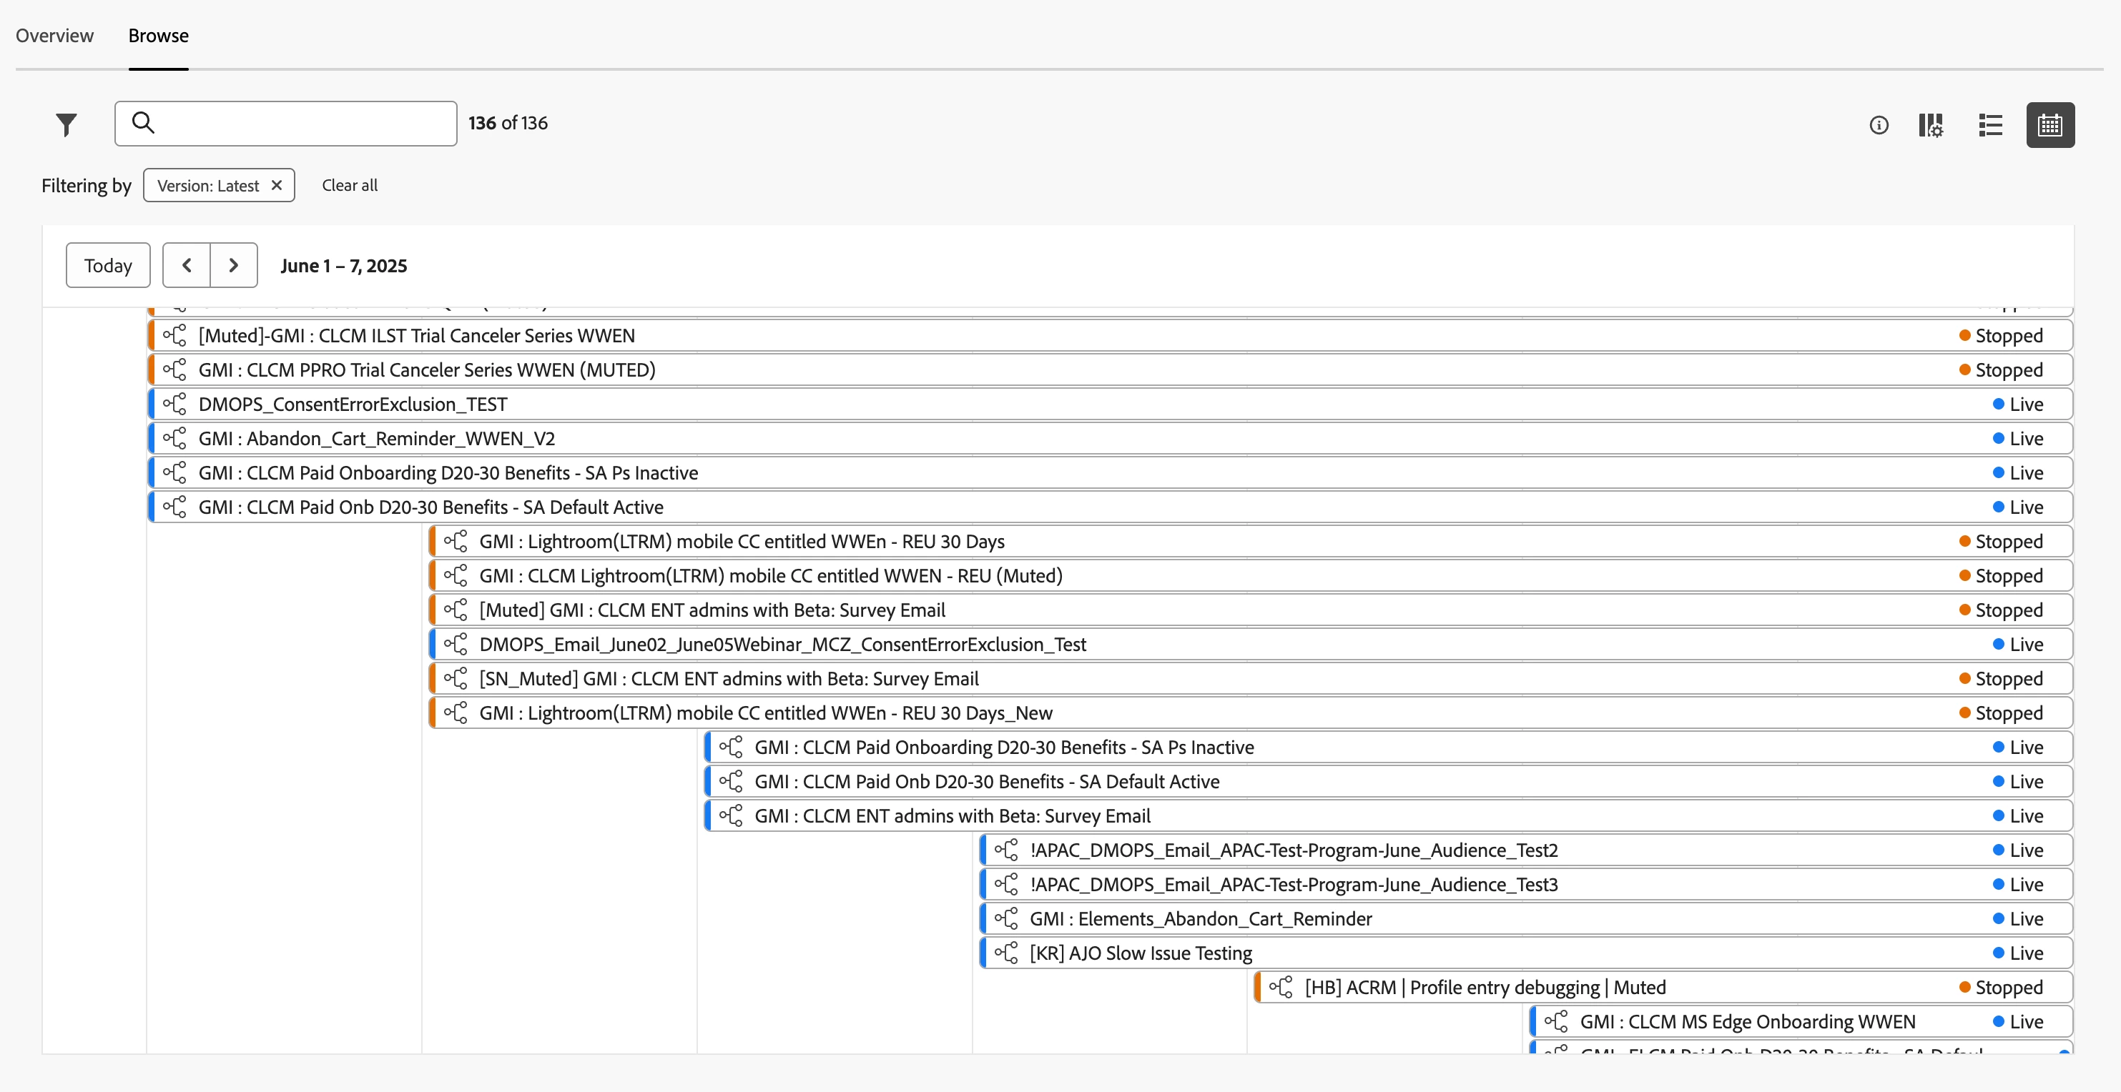Viewport: 2121px width, 1092px height.
Task: Click the info circle icon
Action: pos(1878,125)
